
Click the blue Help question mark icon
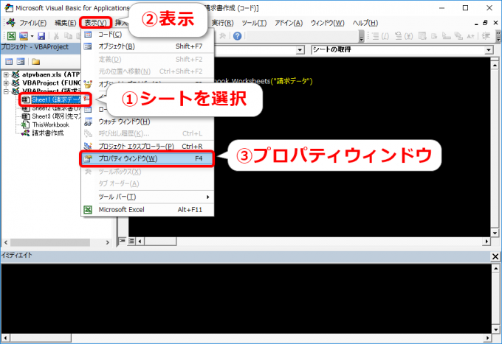[x=237, y=36]
